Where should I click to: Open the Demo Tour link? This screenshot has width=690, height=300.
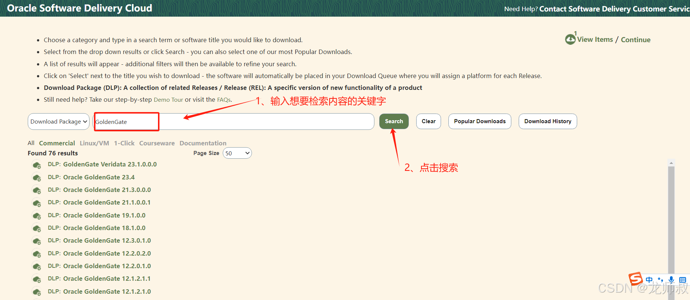(x=168, y=100)
